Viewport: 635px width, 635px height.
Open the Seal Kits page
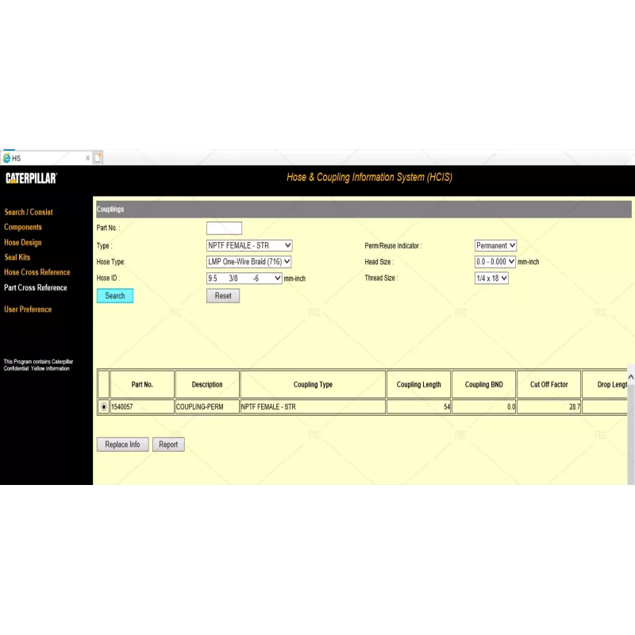pos(17,257)
